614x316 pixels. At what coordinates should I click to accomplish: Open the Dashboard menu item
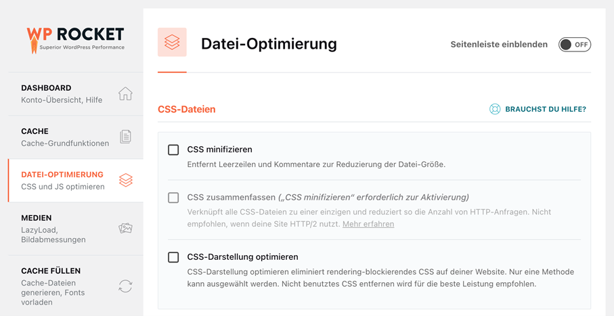coord(76,94)
